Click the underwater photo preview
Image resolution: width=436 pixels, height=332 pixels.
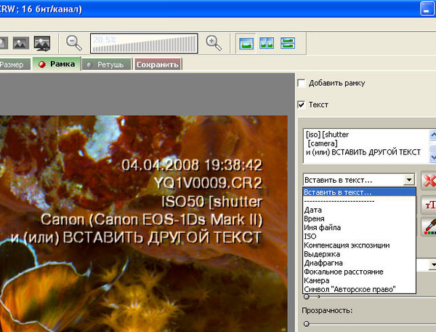coord(144,224)
